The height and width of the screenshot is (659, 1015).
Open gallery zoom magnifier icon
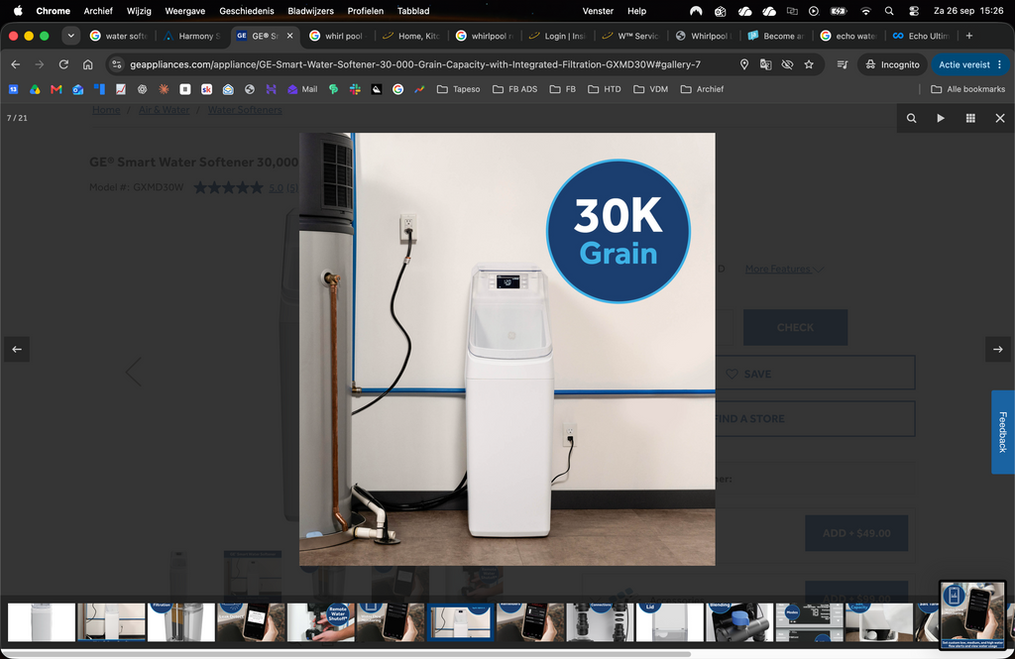[911, 118]
